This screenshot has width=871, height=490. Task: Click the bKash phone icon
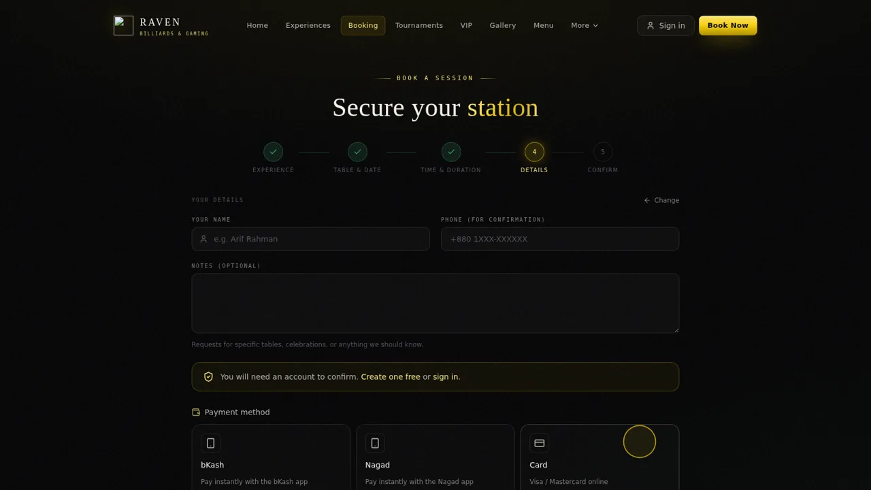(211, 443)
